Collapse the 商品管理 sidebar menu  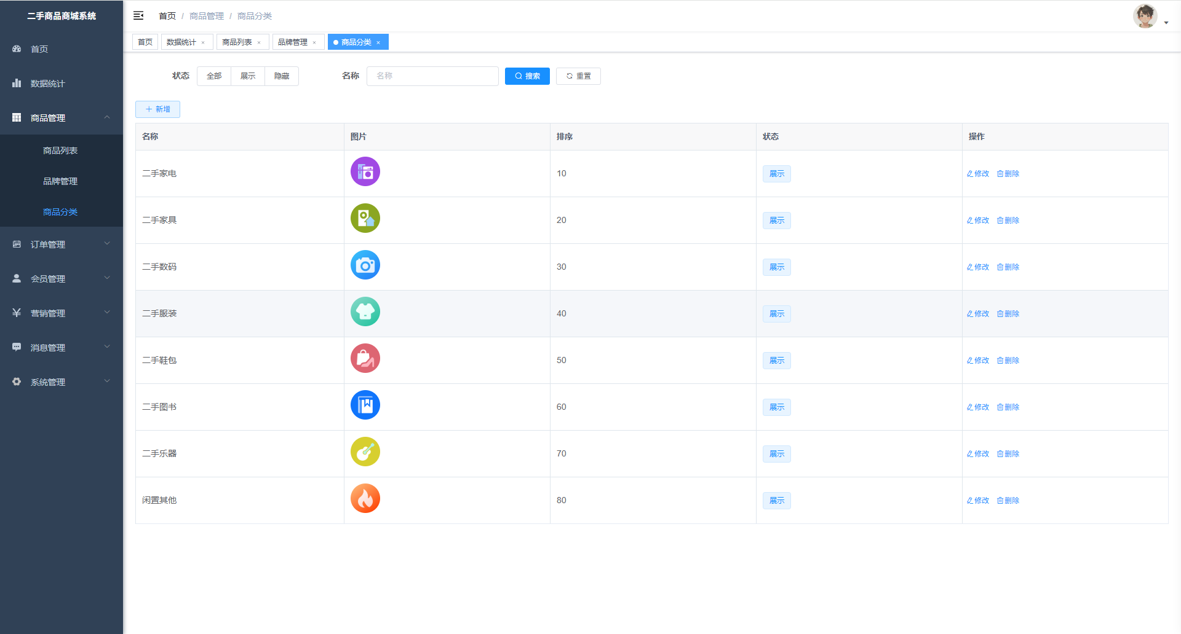point(62,118)
